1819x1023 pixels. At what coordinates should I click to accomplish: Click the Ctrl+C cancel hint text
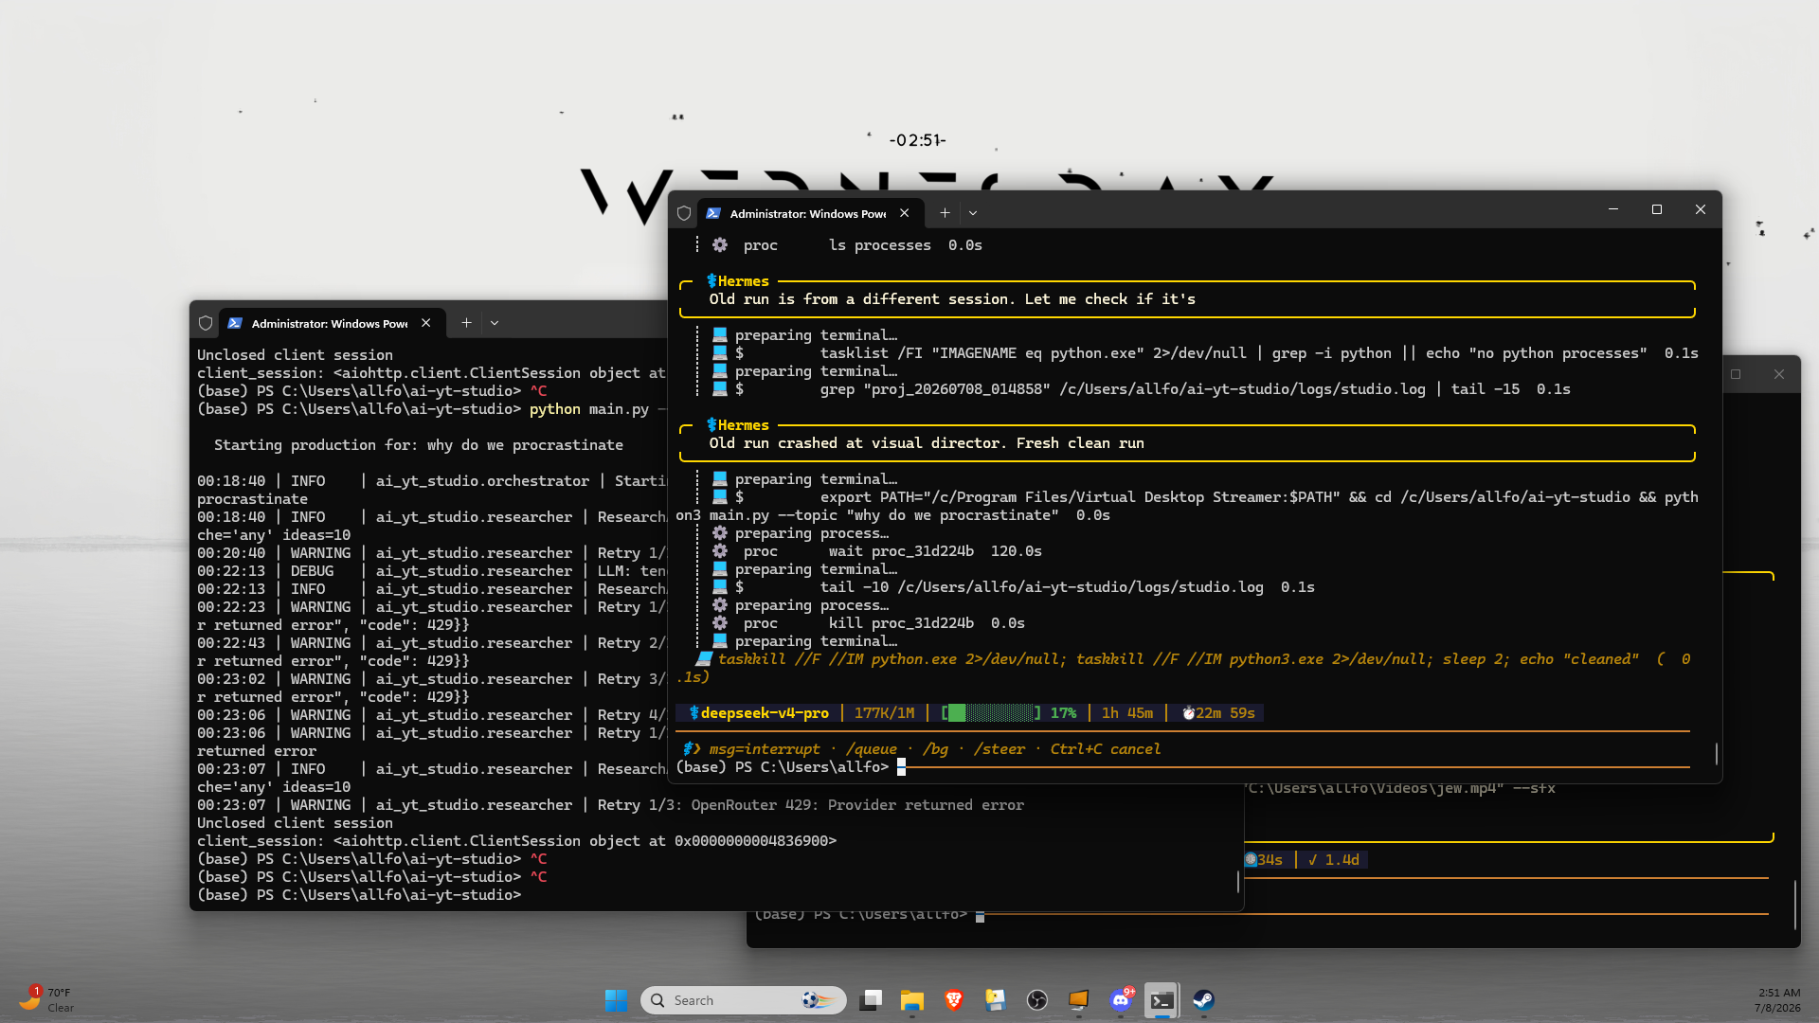[x=1105, y=749]
